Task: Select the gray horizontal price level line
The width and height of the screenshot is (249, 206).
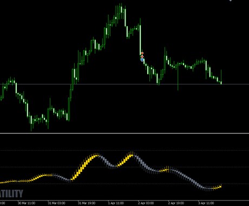Action: pos(124,84)
